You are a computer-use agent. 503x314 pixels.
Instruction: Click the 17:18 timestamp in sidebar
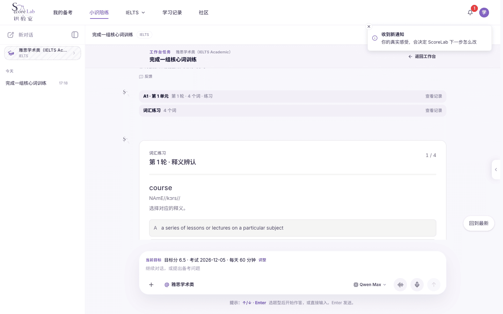[63, 83]
